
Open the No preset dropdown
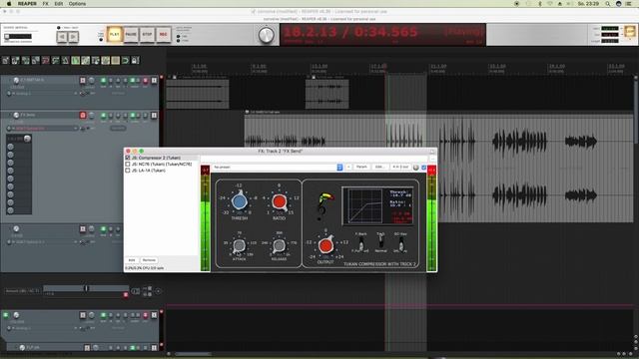278,168
